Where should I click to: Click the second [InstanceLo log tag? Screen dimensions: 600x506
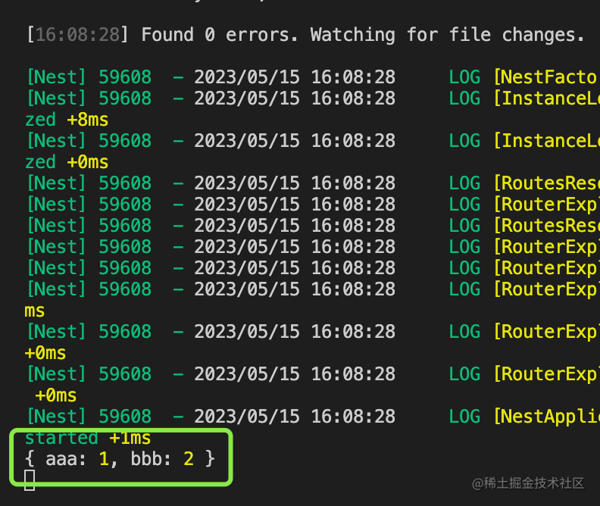click(x=545, y=140)
